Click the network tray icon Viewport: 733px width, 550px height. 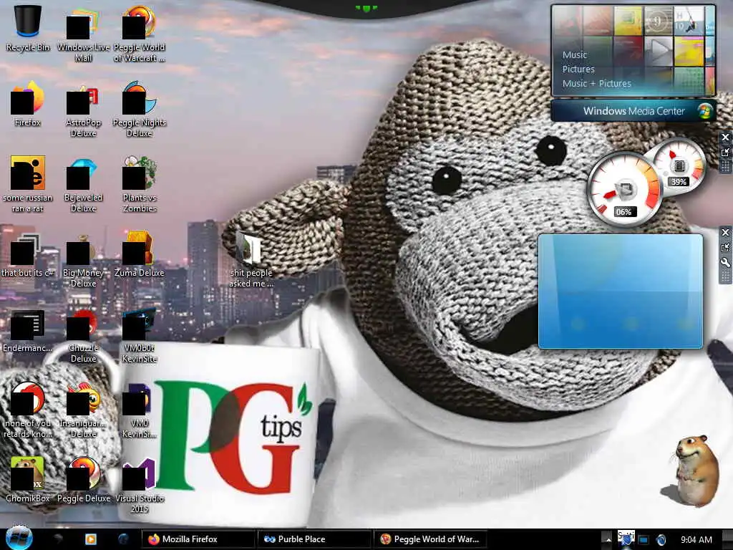pos(644,539)
